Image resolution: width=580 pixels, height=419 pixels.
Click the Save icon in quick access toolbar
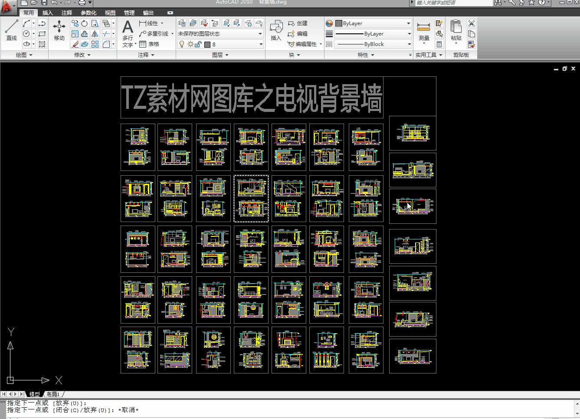coord(44,3)
